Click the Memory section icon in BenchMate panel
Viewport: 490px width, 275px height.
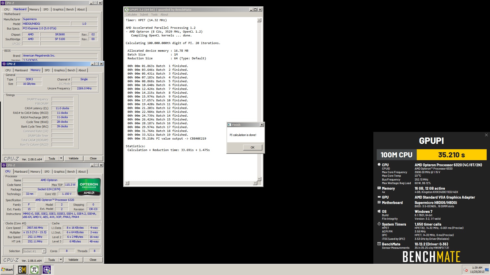[379, 188]
